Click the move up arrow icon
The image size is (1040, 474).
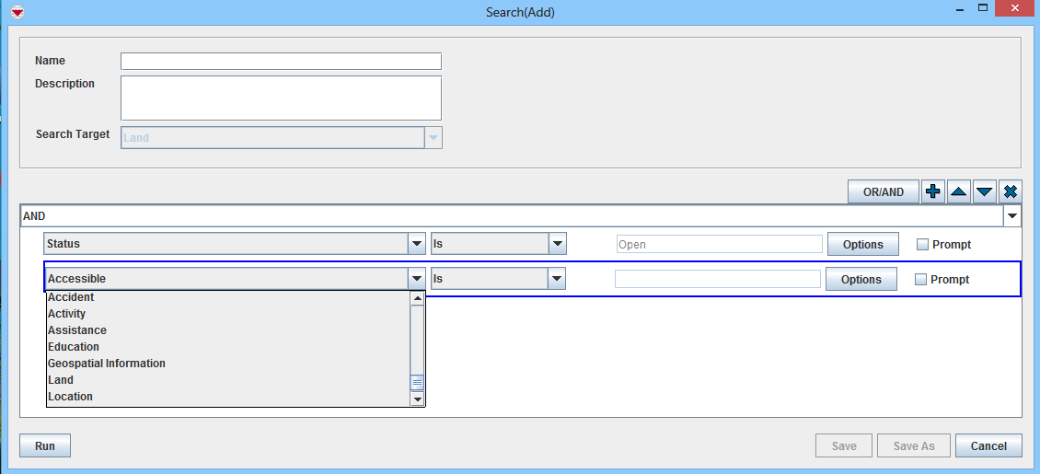pyautogui.click(x=958, y=191)
